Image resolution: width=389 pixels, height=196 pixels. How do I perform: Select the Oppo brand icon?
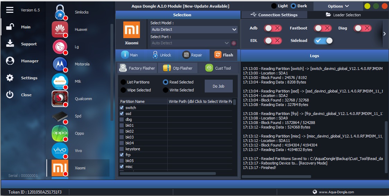60,133
